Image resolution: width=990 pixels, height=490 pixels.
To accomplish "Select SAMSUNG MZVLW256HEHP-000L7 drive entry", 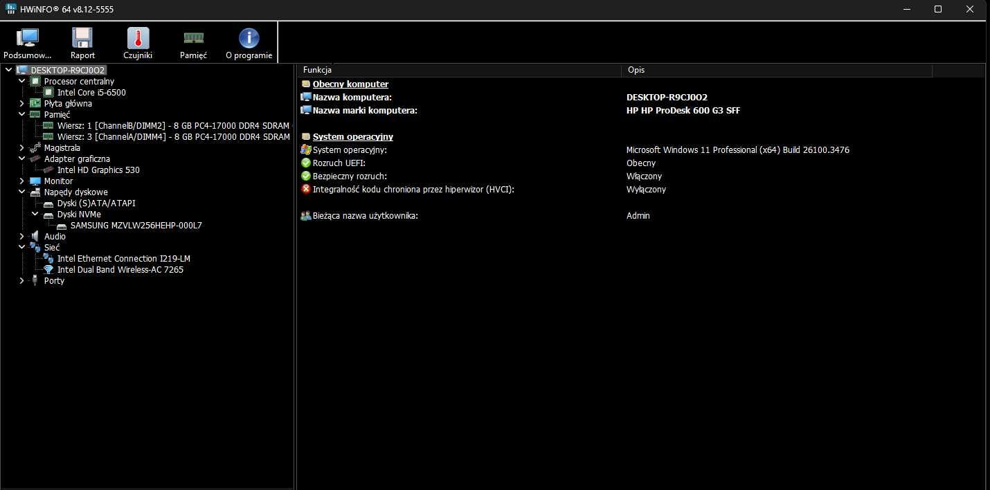I will [136, 225].
